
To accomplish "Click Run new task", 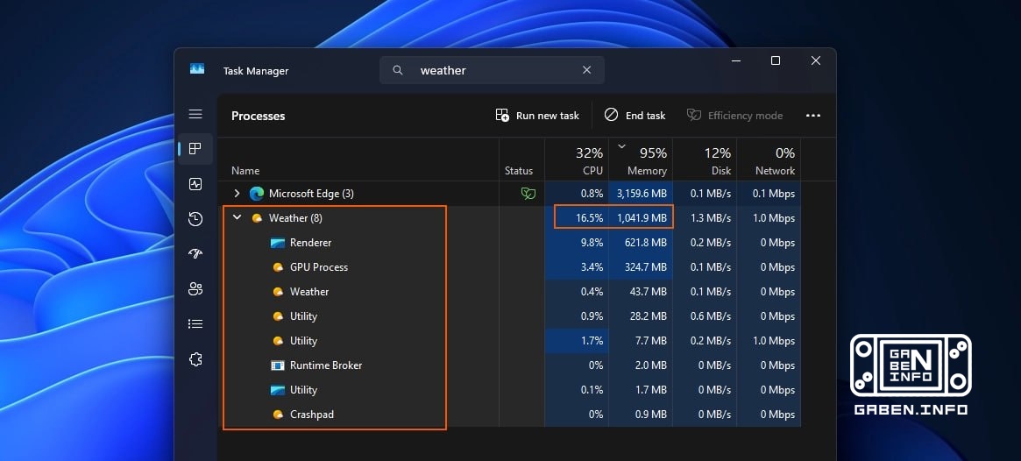I will [x=537, y=116].
